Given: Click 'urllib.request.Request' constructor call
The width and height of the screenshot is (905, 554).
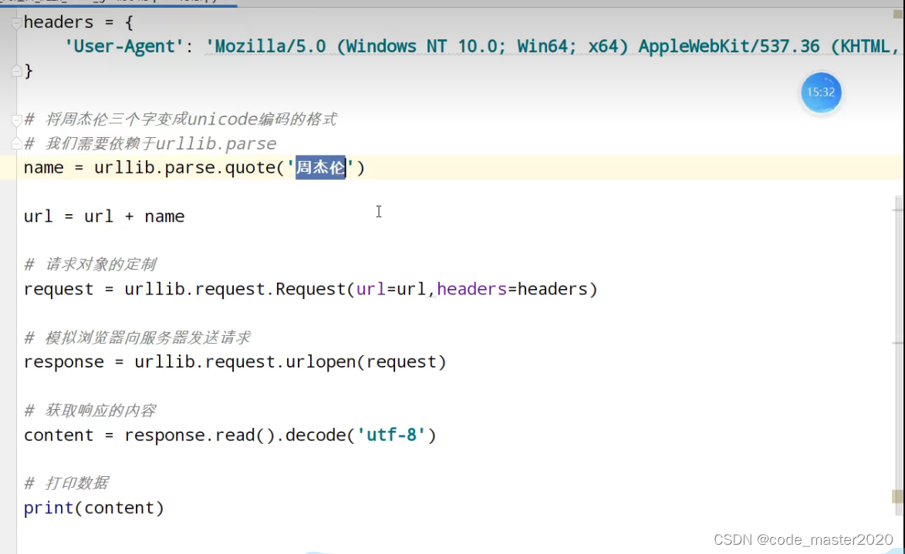Looking at the screenshot, I should coord(235,289).
